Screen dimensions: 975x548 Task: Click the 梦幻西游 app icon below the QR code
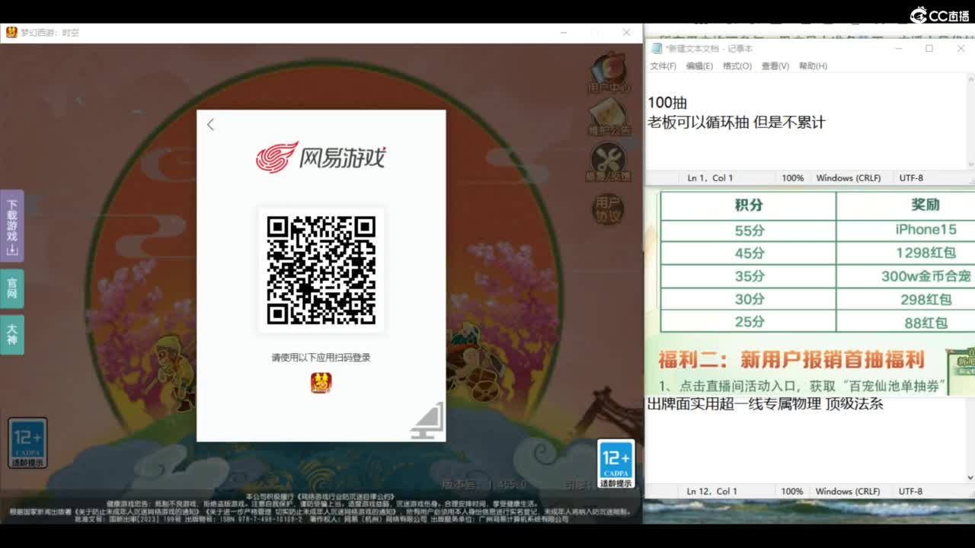pyautogui.click(x=321, y=383)
